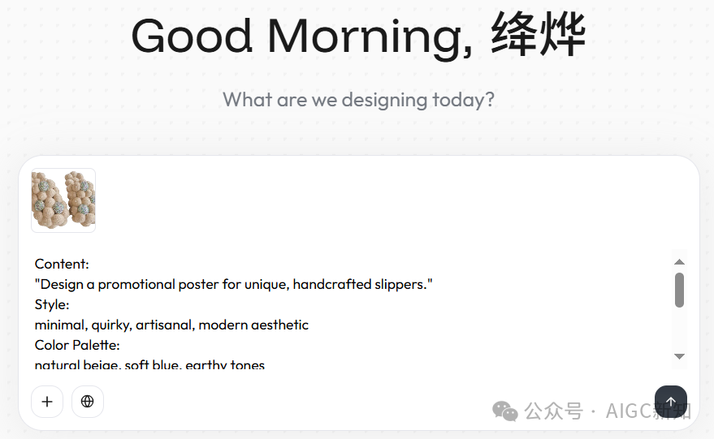Image resolution: width=714 pixels, height=439 pixels.
Task: Send the prompt with the up-arrow button
Action: pos(671,402)
